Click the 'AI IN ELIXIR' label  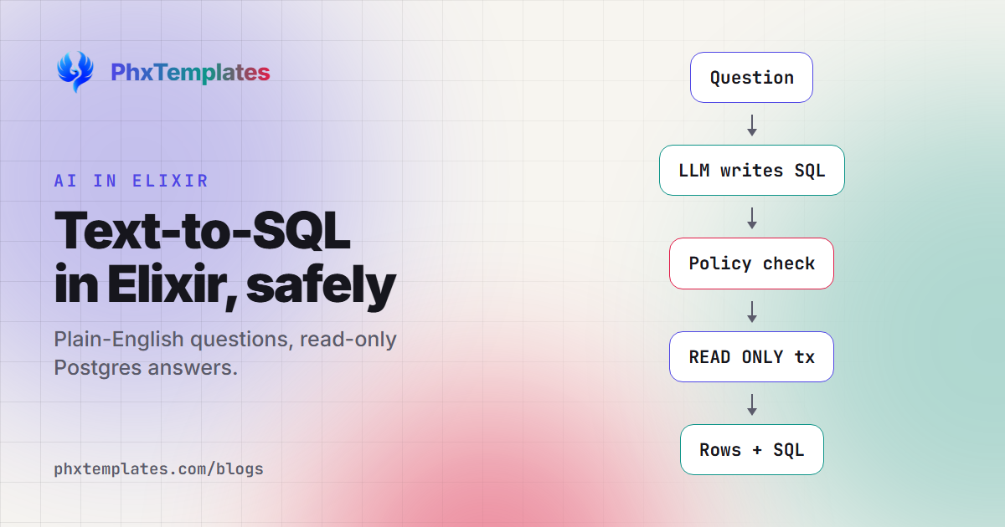pos(131,181)
